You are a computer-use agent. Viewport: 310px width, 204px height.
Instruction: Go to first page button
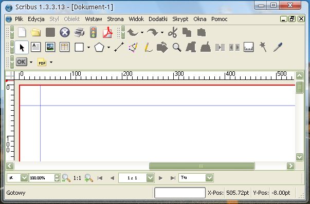[100, 178]
